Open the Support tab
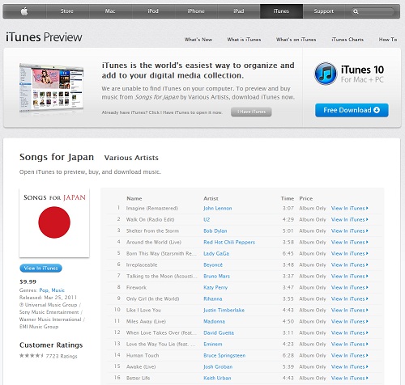 [x=324, y=11]
